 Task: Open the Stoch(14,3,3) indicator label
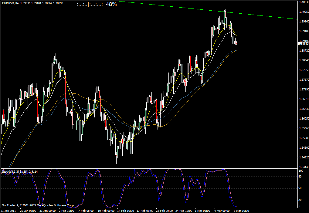pos(20,172)
